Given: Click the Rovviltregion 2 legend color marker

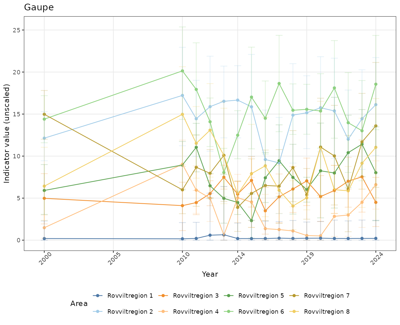Looking at the screenshot, I should [98, 312].
